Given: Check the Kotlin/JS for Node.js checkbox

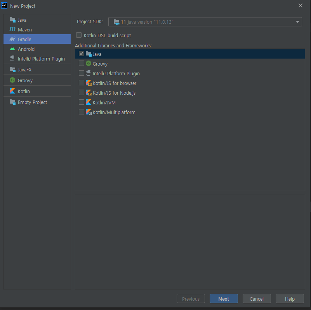Looking at the screenshot, I should [x=81, y=92].
